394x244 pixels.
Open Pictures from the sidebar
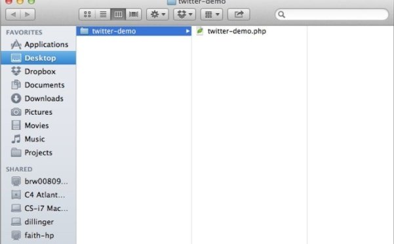pyautogui.click(x=39, y=112)
